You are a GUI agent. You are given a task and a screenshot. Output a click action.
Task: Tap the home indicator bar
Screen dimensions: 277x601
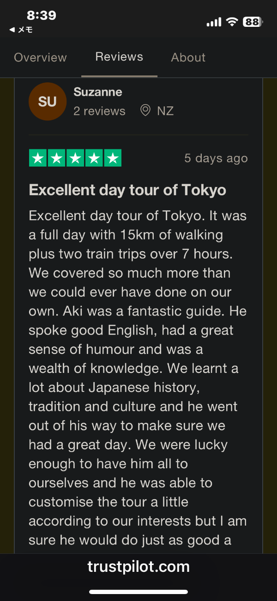point(138,591)
